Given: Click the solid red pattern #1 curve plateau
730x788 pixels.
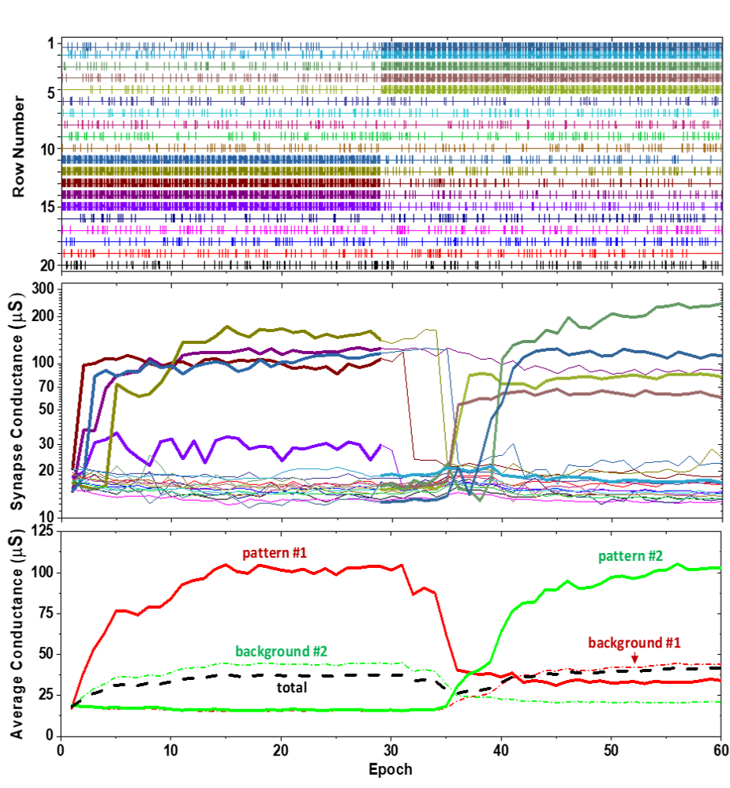Looking at the screenshot, I should [316, 568].
